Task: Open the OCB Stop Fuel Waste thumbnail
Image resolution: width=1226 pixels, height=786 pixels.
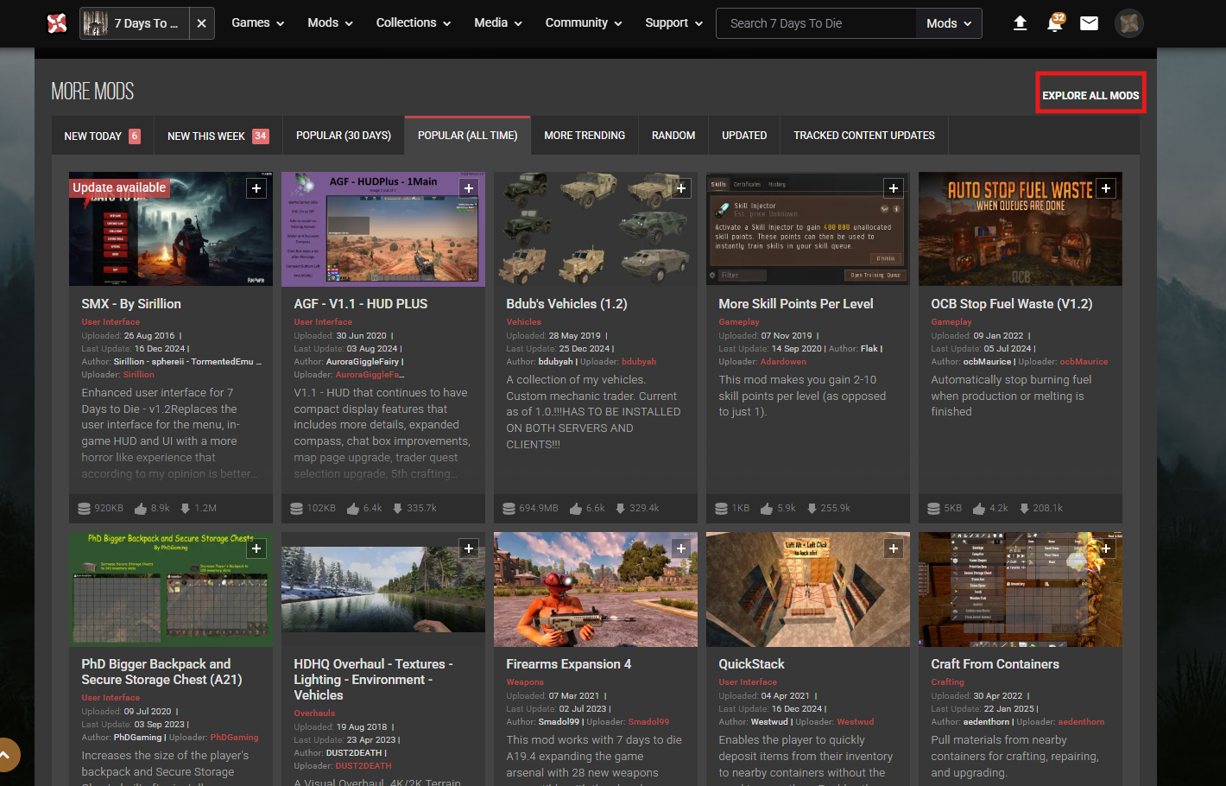Action: click(1021, 229)
